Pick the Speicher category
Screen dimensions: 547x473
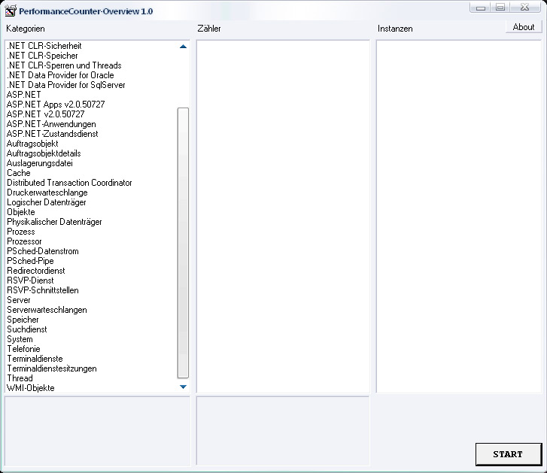tap(23, 320)
